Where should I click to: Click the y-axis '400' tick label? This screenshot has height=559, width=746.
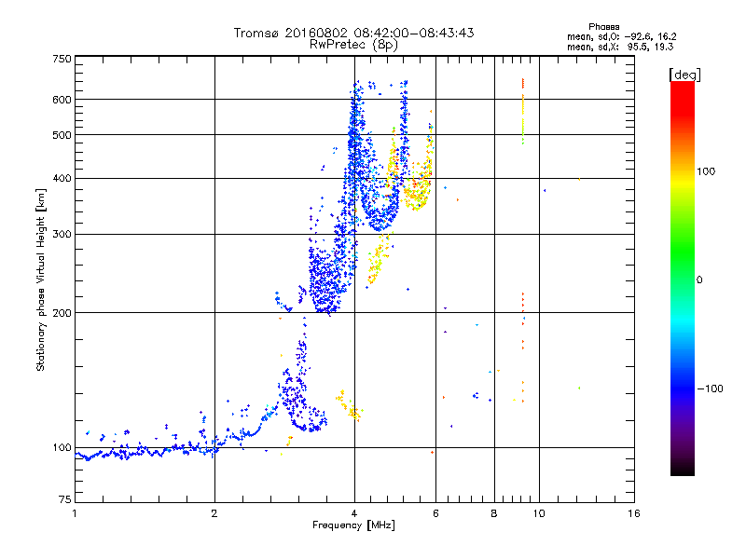coord(62,178)
